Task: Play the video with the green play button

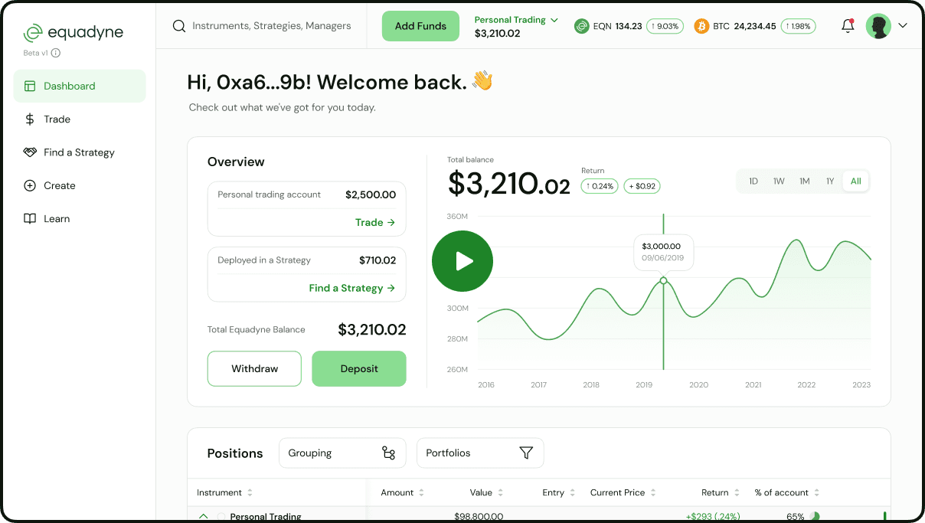Action: pos(462,261)
